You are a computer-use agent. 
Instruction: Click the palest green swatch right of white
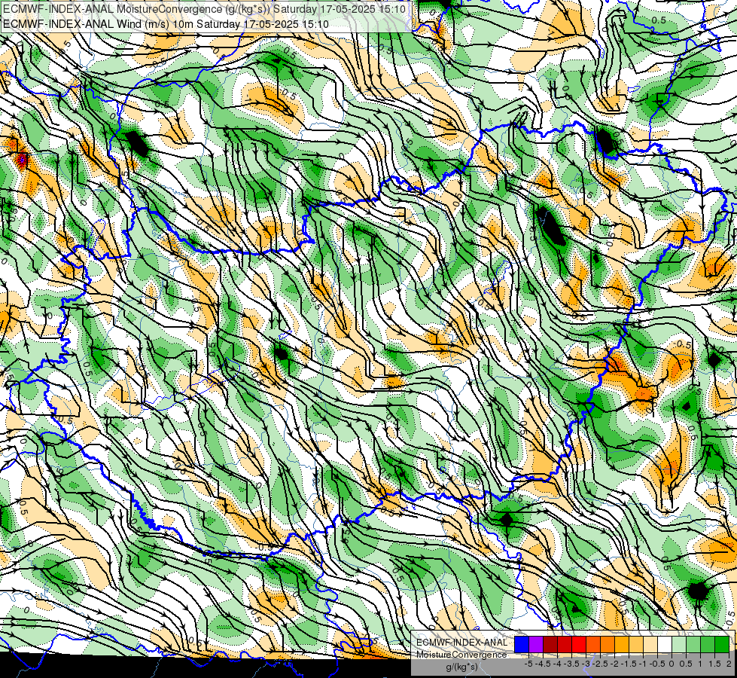[679, 644]
